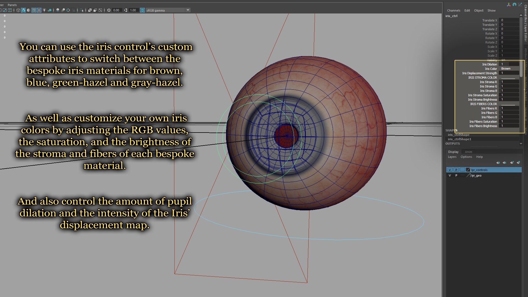Click the iris_ctrlShape shape node
Screen dimensions: 528x297
tap(458, 135)
